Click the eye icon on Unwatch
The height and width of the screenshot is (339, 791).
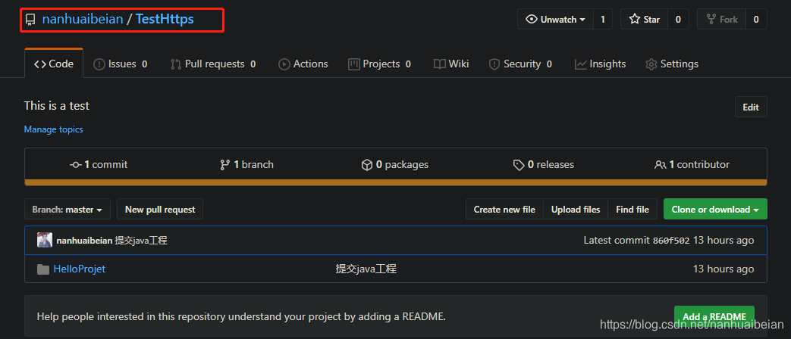coord(531,19)
